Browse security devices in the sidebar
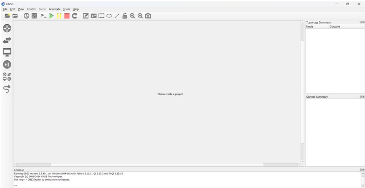 (x=7, y=64)
